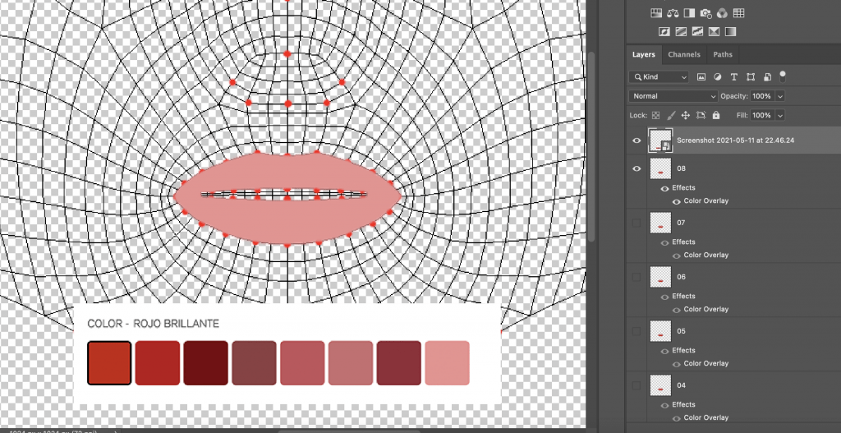841x433 pixels.
Task: Open the Normal blend mode dropdown
Action: 673,96
